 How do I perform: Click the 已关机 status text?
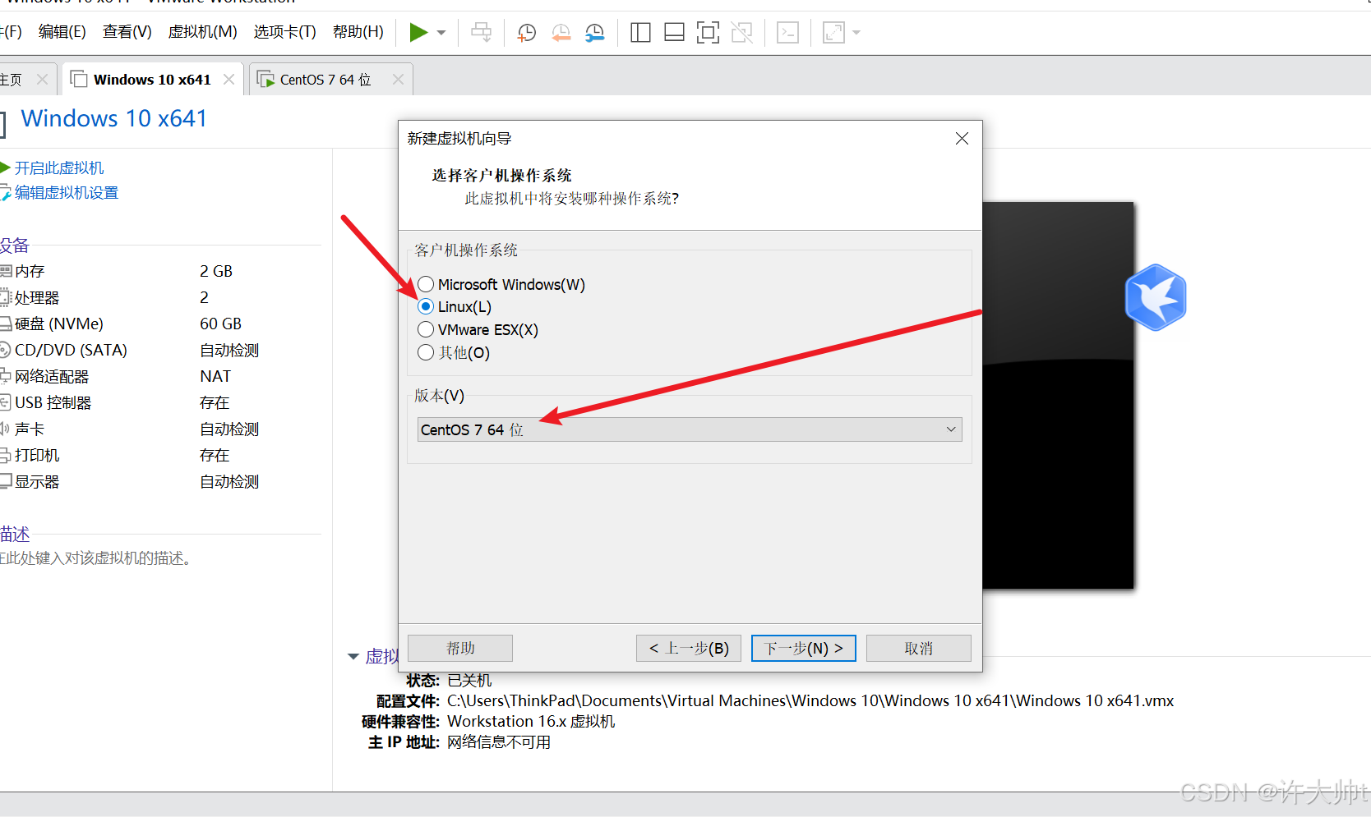point(469,680)
